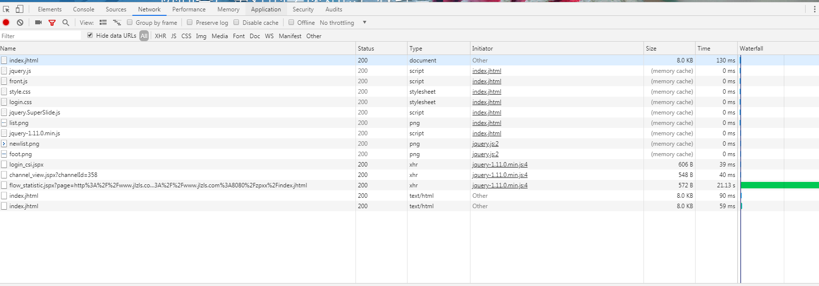Open jquery-1.11.0.min.js:4 initiator link for login_csi.jspx

pyautogui.click(x=500, y=165)
